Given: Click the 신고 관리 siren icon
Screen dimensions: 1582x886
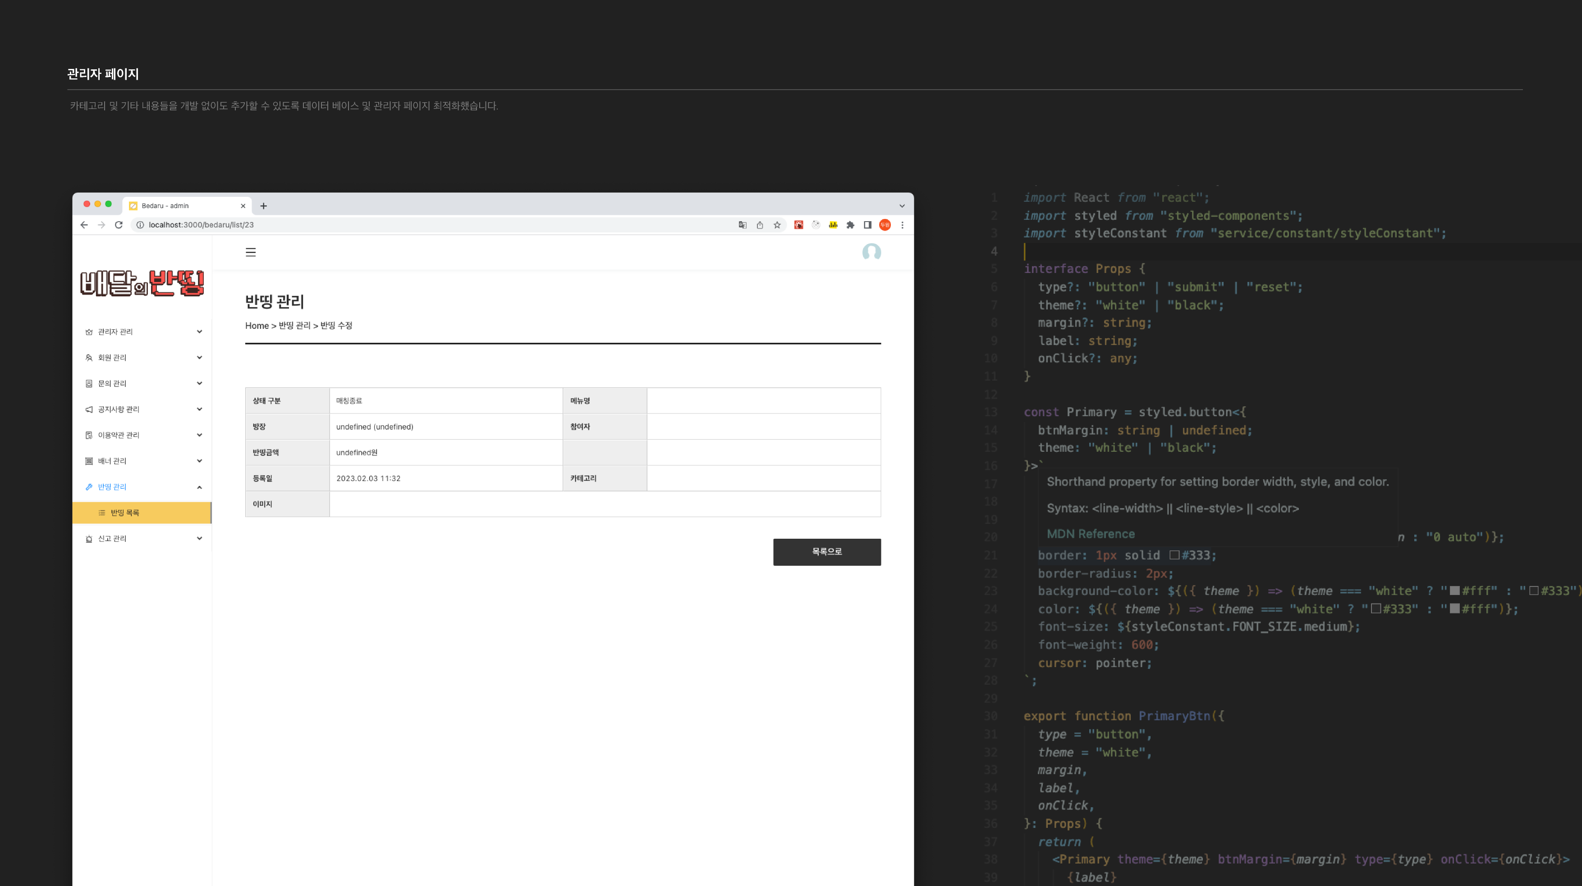Looking at the screenshot, I should (89, 538).
